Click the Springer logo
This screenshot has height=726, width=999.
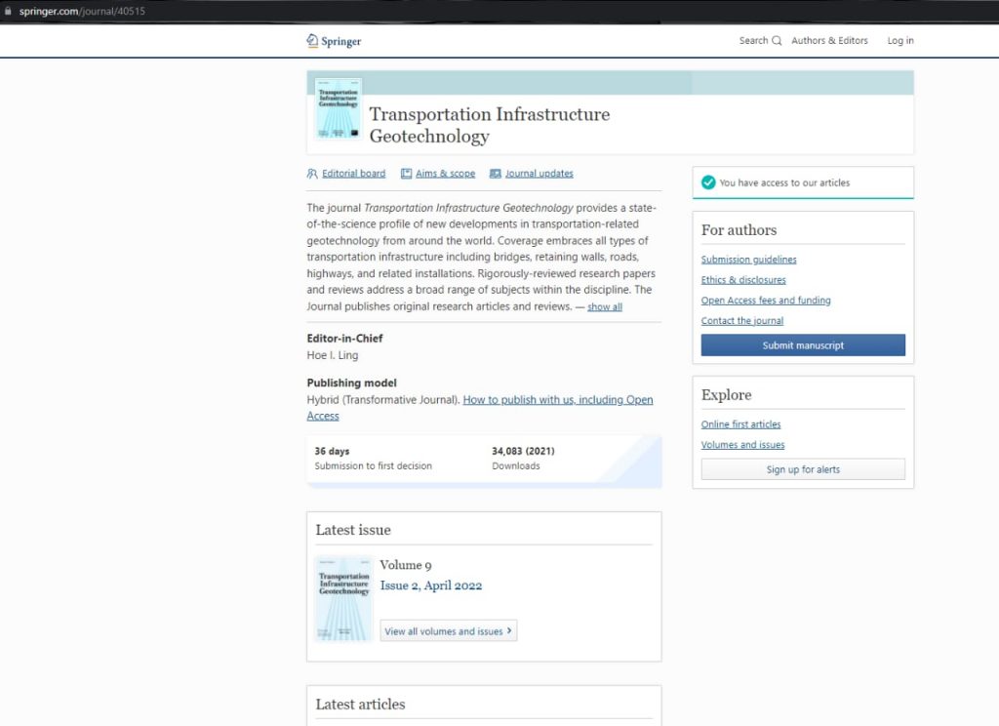coord(334,41)
